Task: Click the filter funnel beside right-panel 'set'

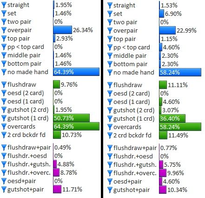Action: tap(110, 14)
